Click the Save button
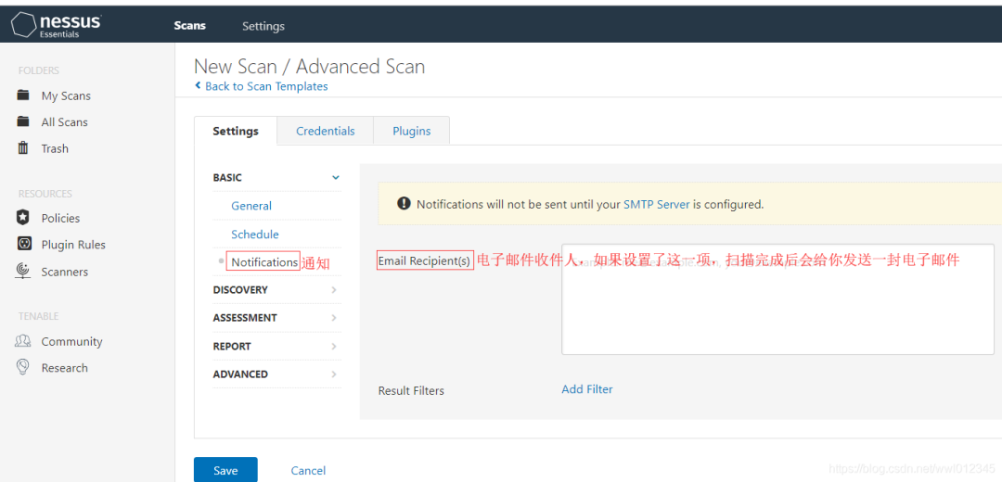Screen dimensions: 1002x482 [225, 470]
